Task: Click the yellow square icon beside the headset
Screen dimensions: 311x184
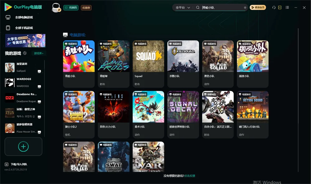Action: click(x=280, y=7)
